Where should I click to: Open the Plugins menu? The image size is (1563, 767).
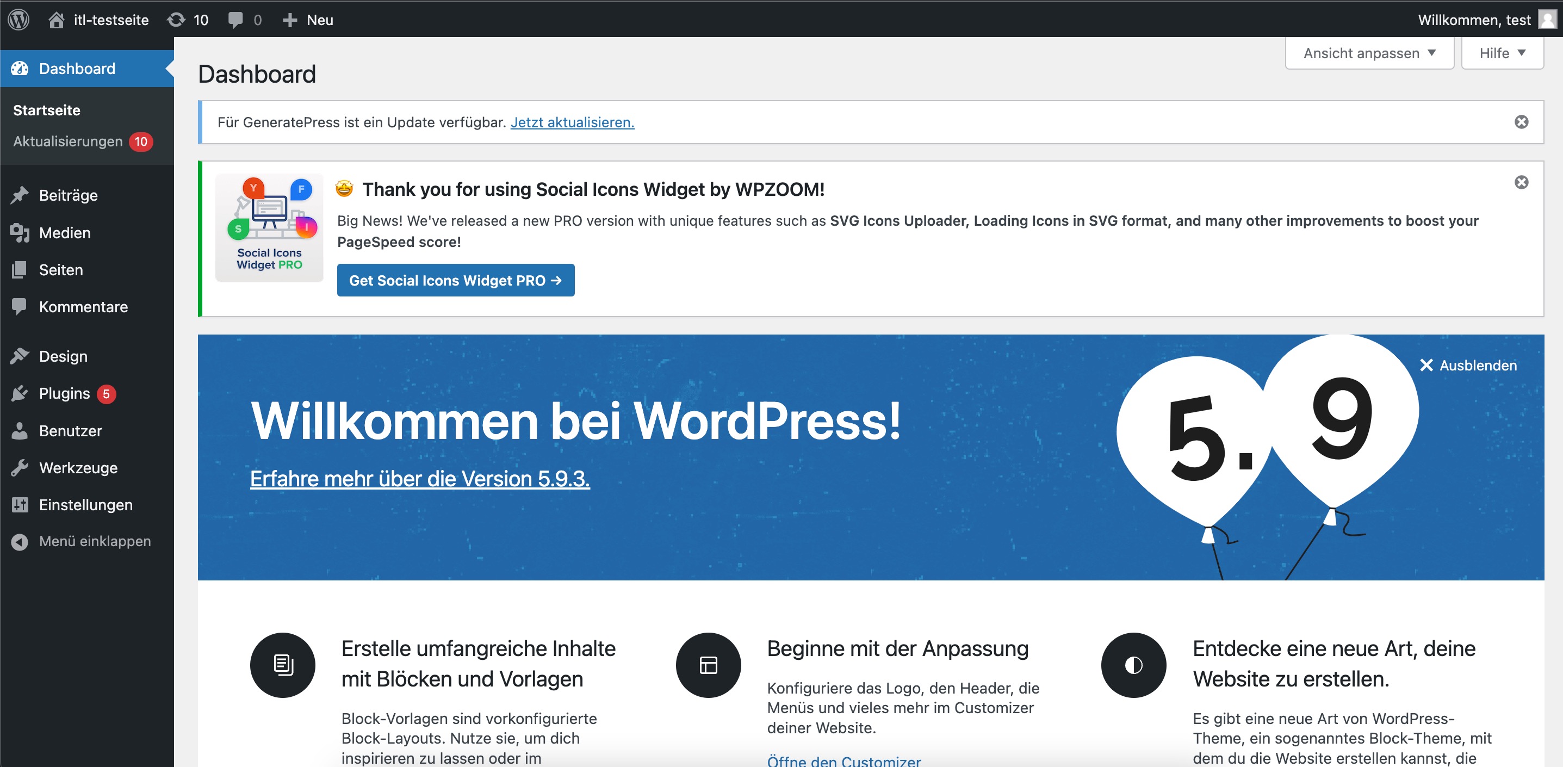tap(87, 393)
